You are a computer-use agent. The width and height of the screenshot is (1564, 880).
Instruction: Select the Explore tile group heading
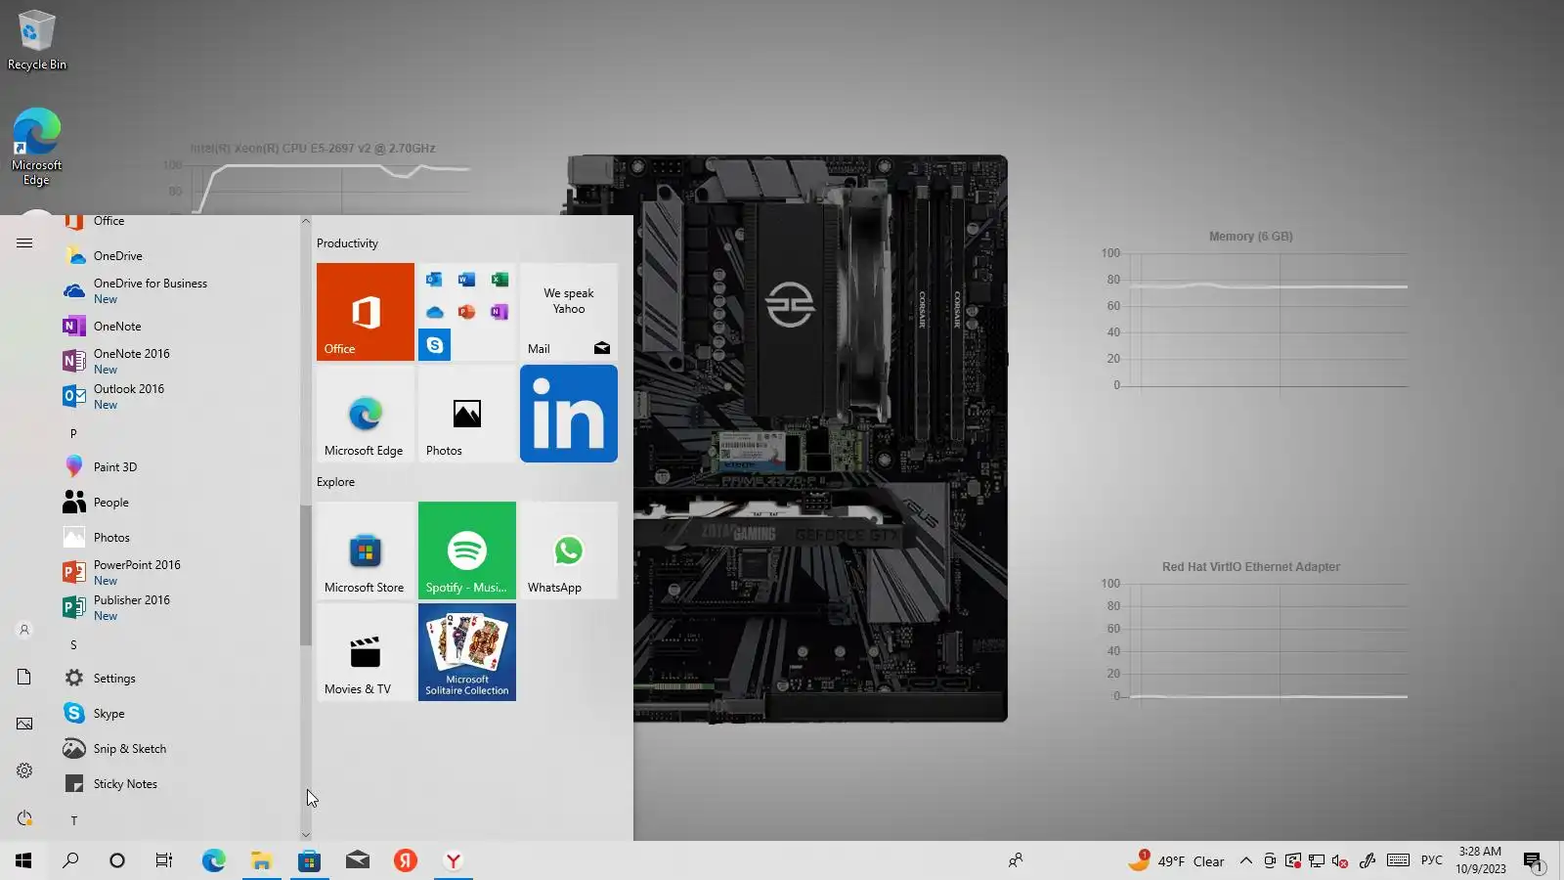click(x=335, y=482)
